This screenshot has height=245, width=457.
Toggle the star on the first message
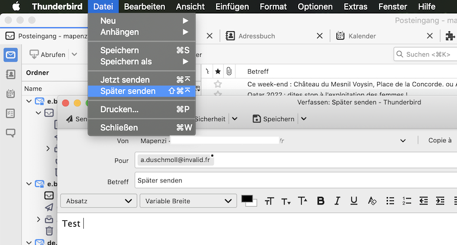click(218, 84)
